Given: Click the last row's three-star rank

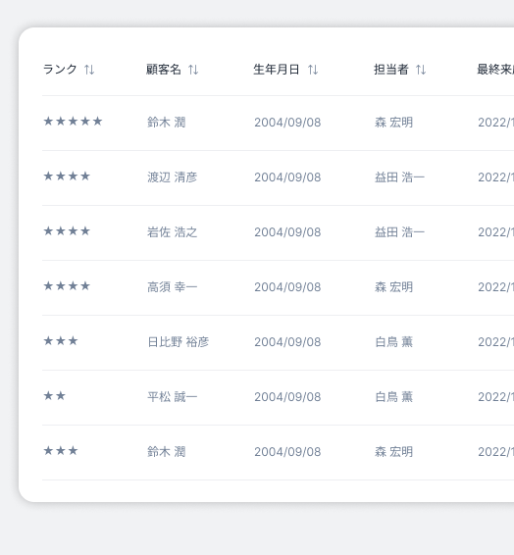Looking at the screenshot, I should (61, 451).
